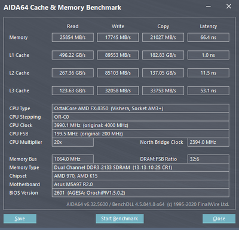Select L3 Cache Latency 53.1 ns
This screenshot has width=239, height=230.
209,90
